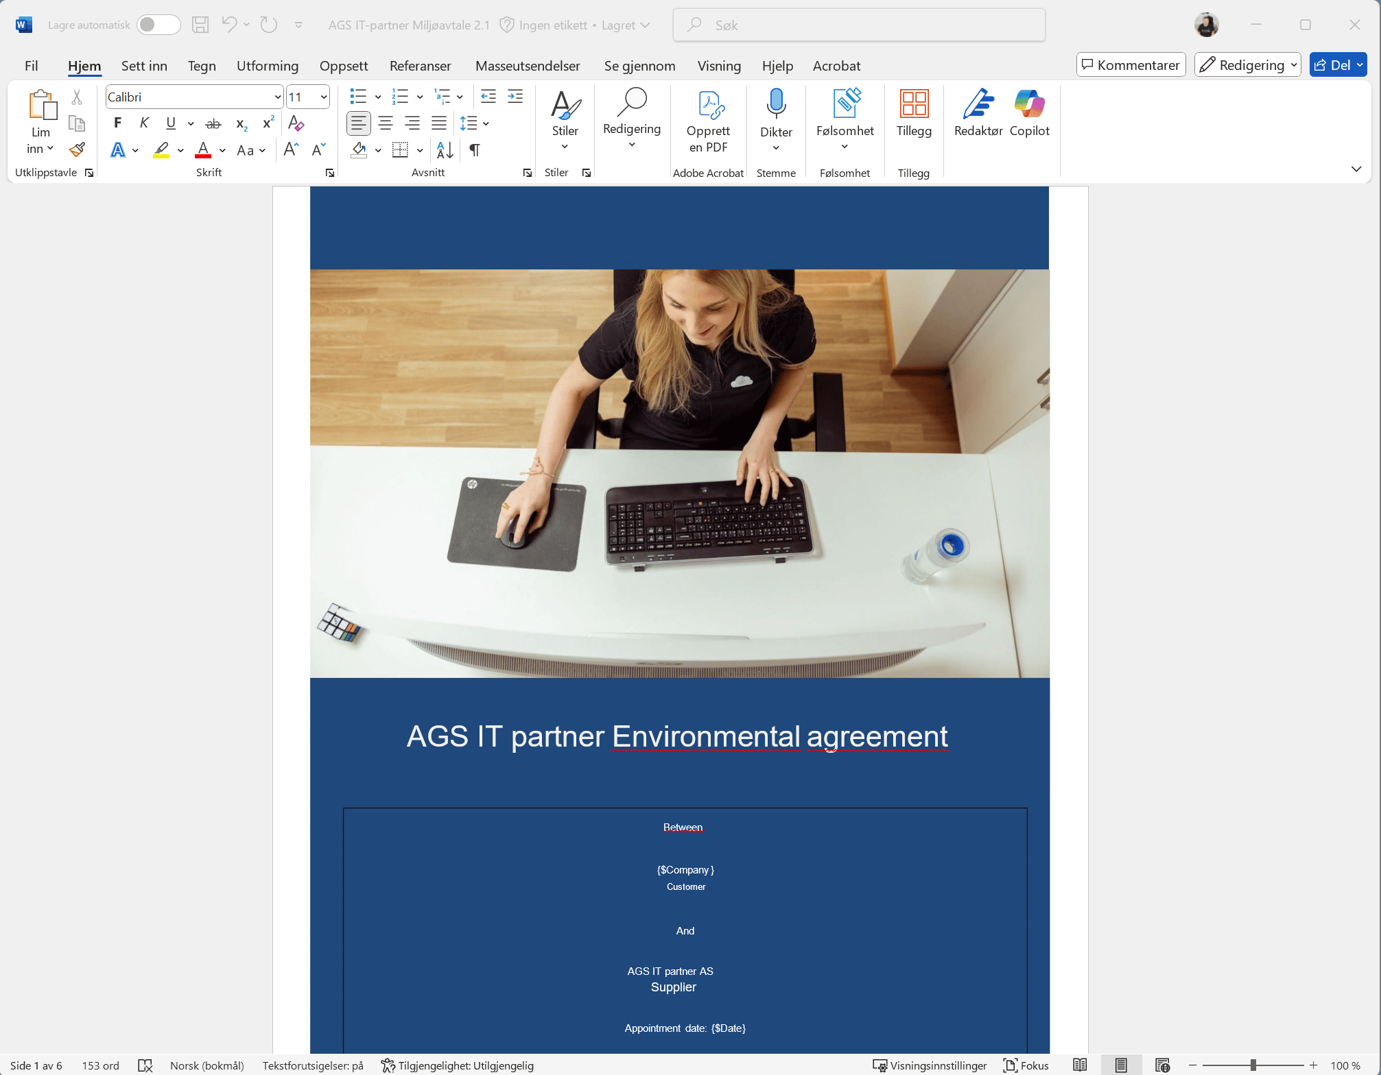
Task: Click Tilgjengelighet: Utilgjengelig status
Action: tap(458, 1065)
